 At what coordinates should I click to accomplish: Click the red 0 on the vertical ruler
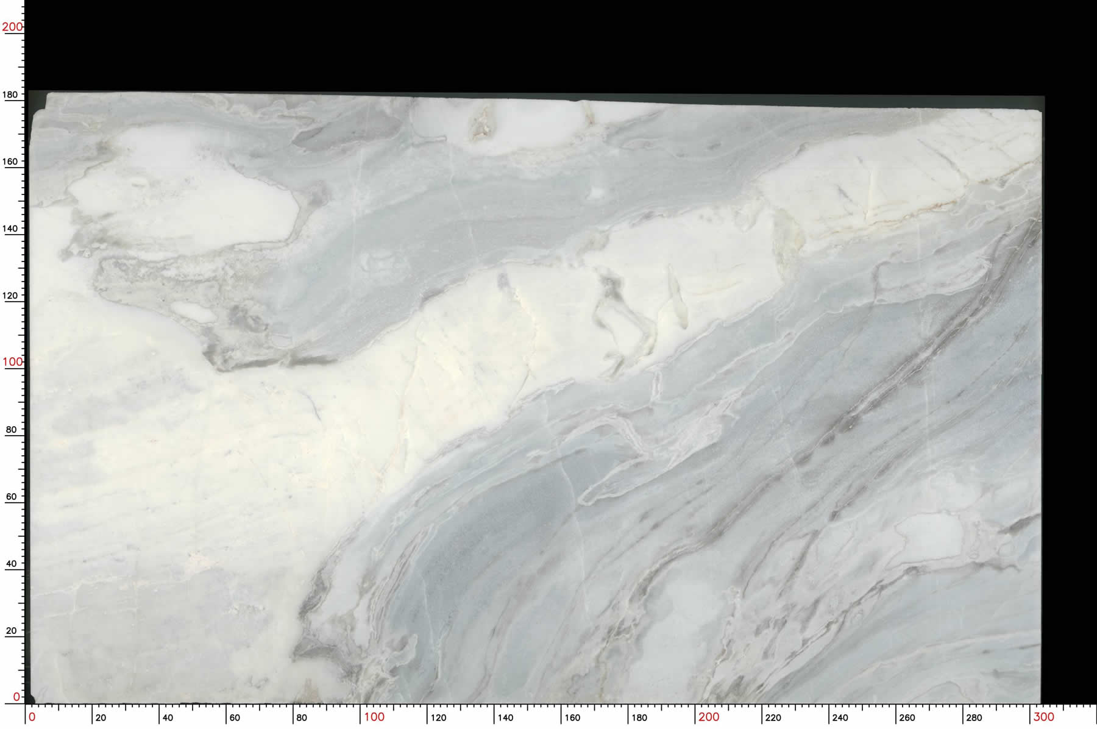[16, 697]
